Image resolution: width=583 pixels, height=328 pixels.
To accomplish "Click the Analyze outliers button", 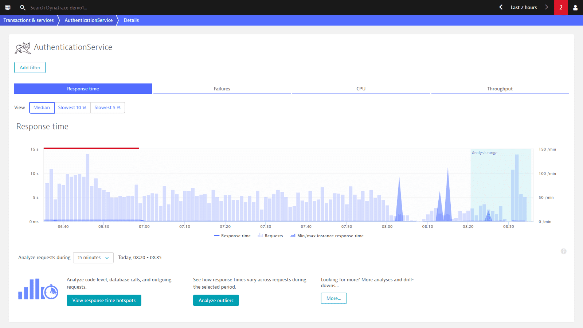I will pos(216,300).
